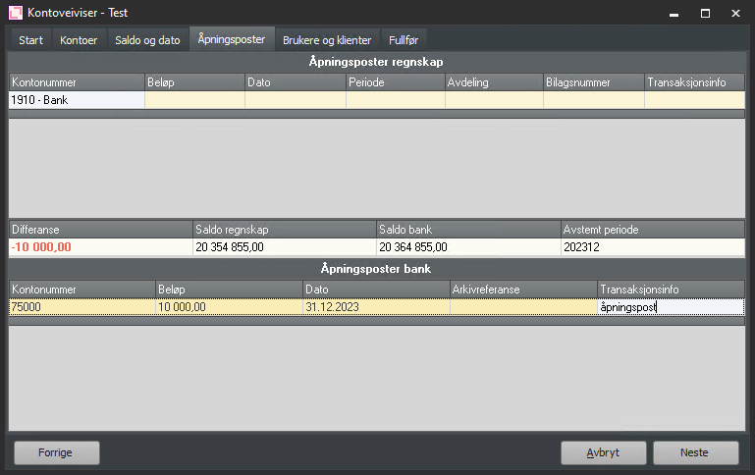Screen dimensions: 755x475
Task: Open the Kontoer tab
Action: point(79,40)
